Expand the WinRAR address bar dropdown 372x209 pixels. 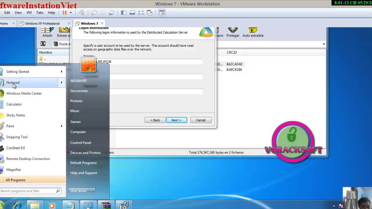coord(324,44)
